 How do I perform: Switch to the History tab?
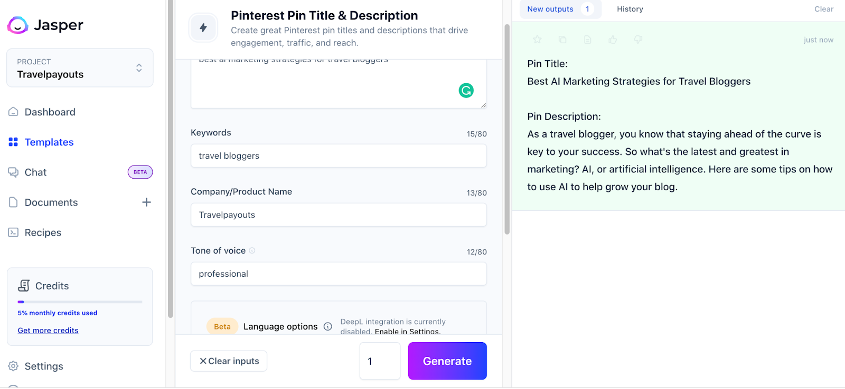pos(630,9)
